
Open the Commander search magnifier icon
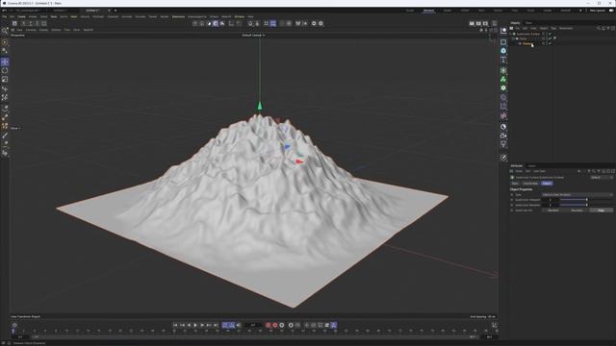tap(5, 31)
